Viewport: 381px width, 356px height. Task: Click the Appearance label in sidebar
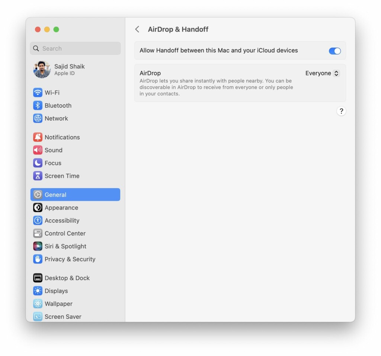point(61,207)
